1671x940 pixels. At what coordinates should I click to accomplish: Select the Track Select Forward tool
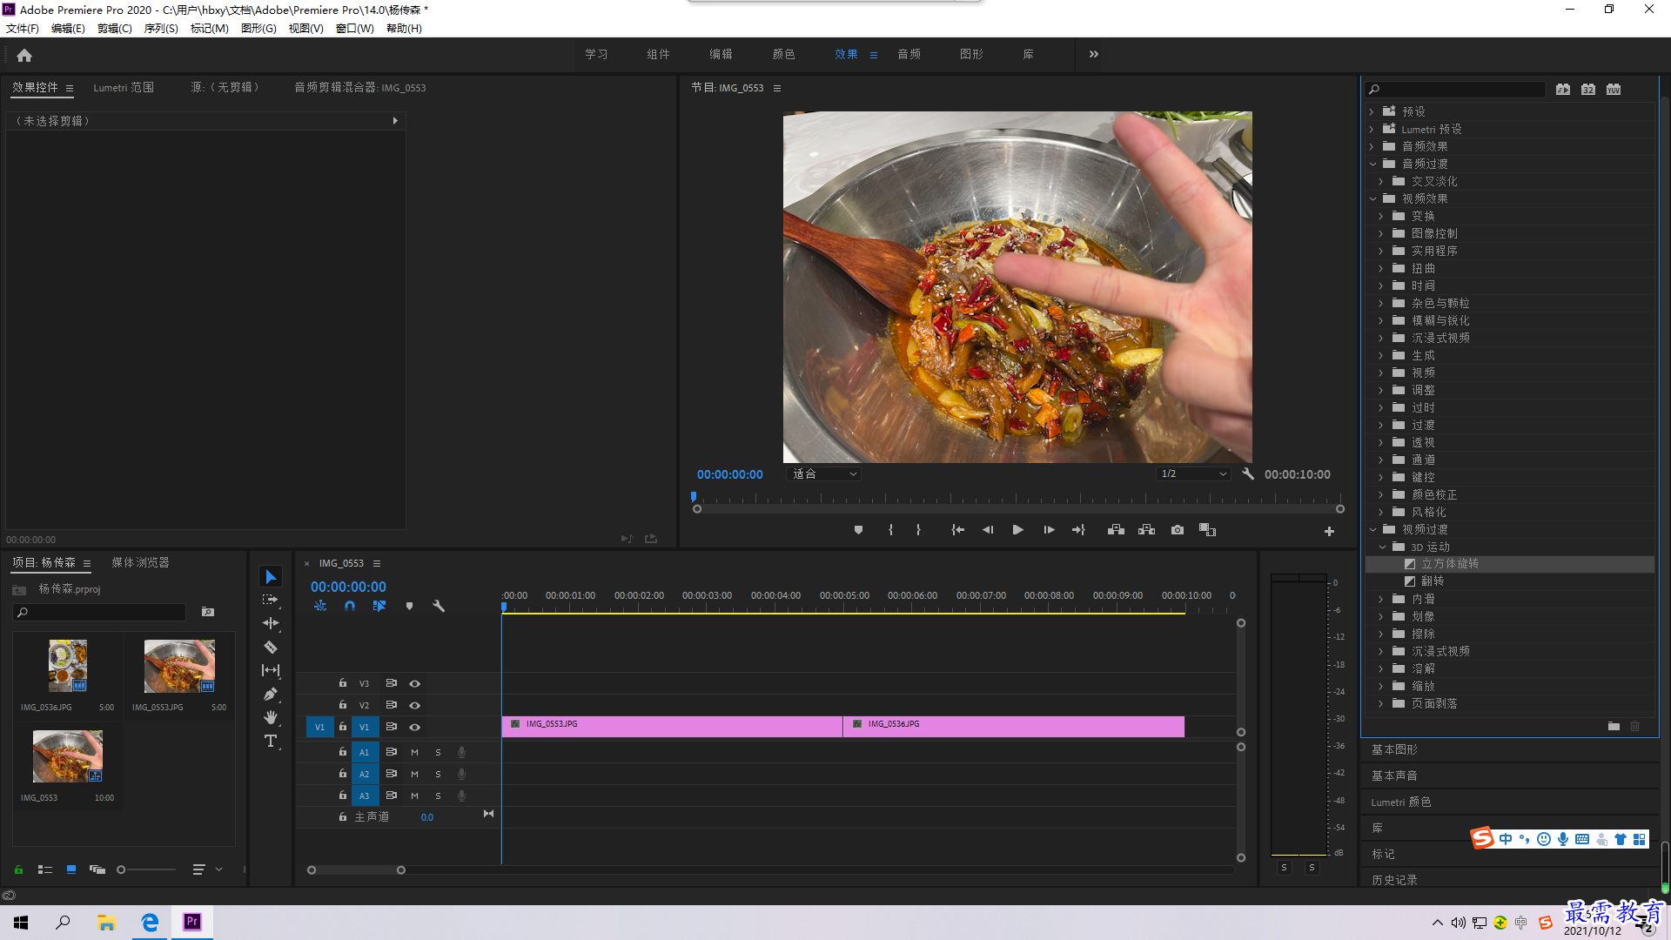[271, 600]
